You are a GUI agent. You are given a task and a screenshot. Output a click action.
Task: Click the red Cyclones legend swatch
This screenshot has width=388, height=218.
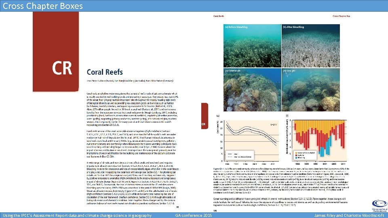tap(296, 155)
